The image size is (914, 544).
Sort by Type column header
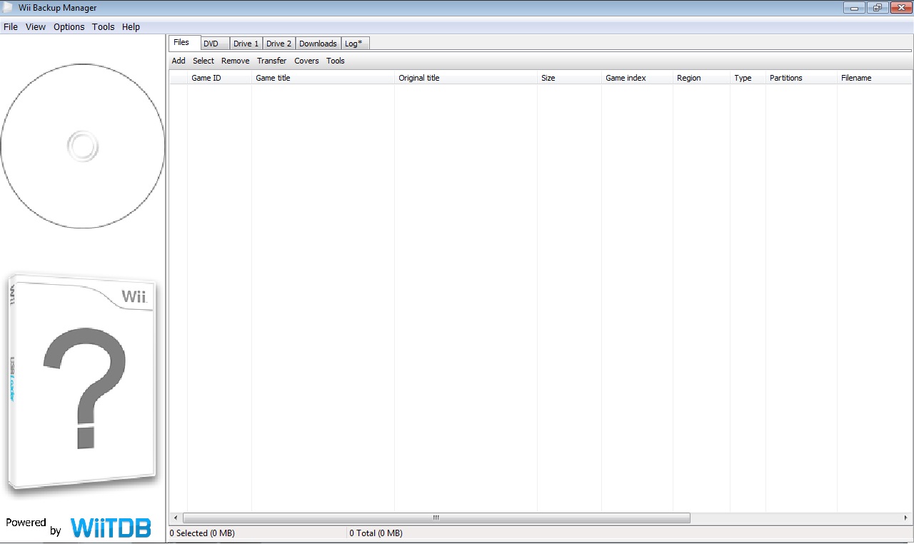[x=748, y=78]
